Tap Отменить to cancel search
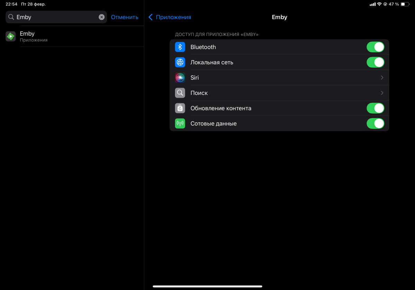The image size is (415, 290). [124, 17]
